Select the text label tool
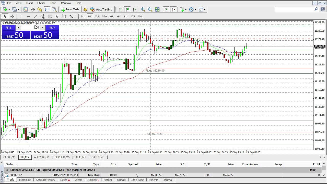This screenshot has width=327, height=184. [x=64, y=16]
